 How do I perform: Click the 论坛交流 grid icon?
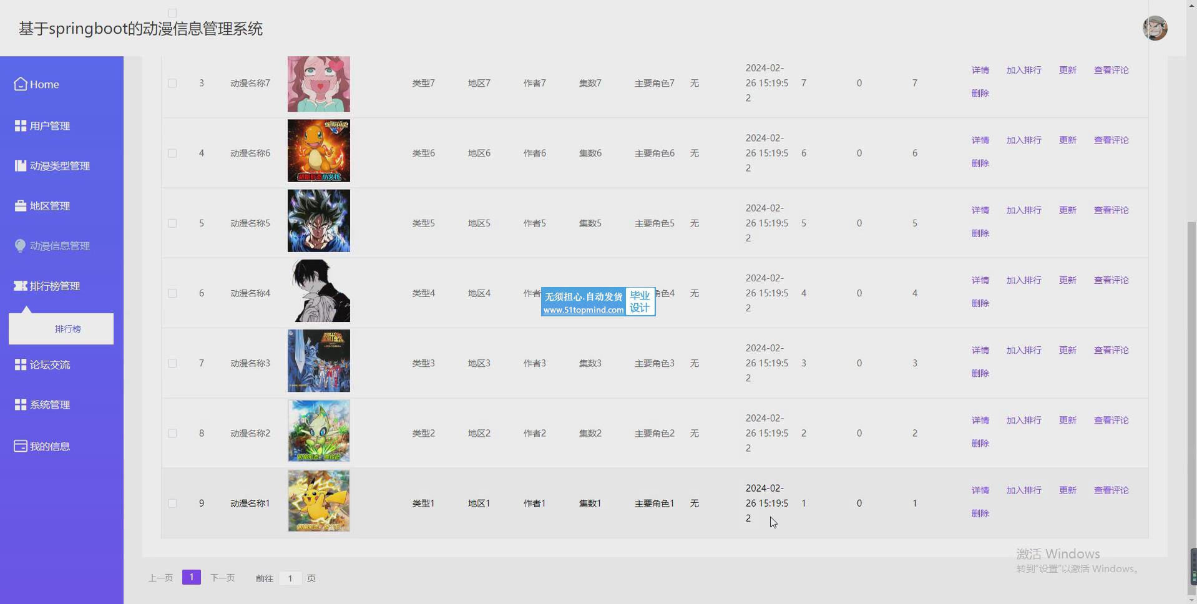(x=21, y=364)
